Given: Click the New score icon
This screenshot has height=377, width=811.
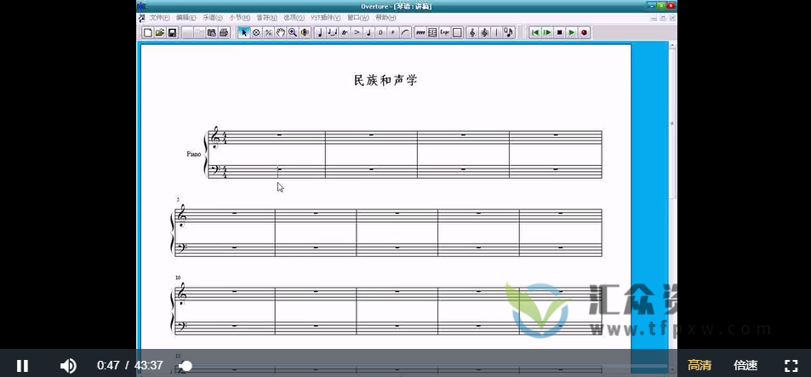Looking at the screenshot, I should click(147, 33).
